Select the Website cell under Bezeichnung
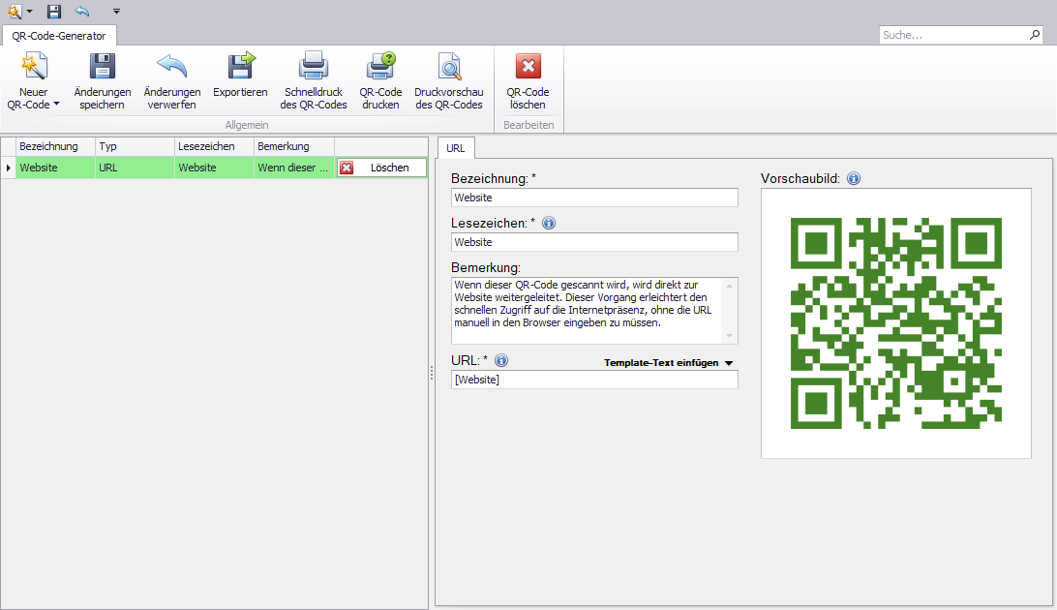Screen dimensions: 1057x610 pos(55,168)
